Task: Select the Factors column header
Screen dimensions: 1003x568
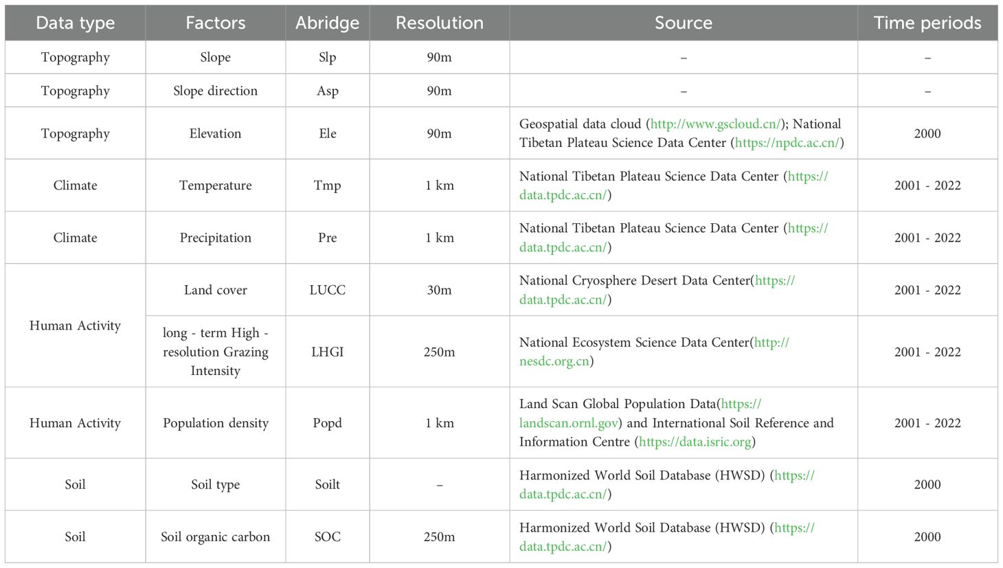Action: (x=215, y=23)
